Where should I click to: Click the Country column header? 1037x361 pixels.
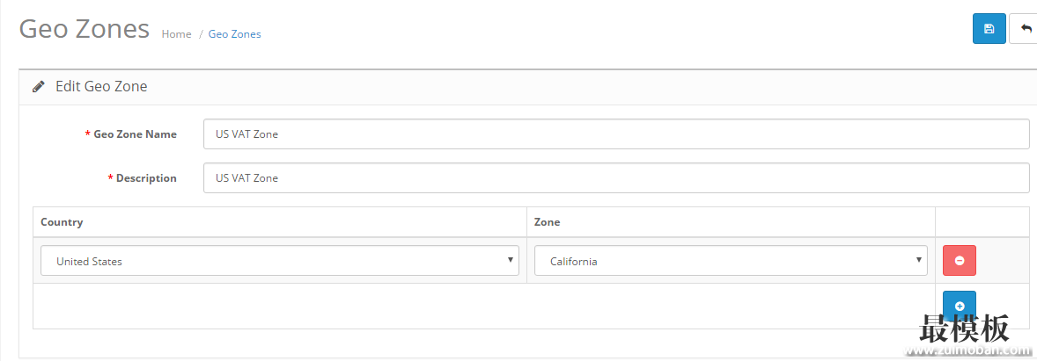[62, 222]
